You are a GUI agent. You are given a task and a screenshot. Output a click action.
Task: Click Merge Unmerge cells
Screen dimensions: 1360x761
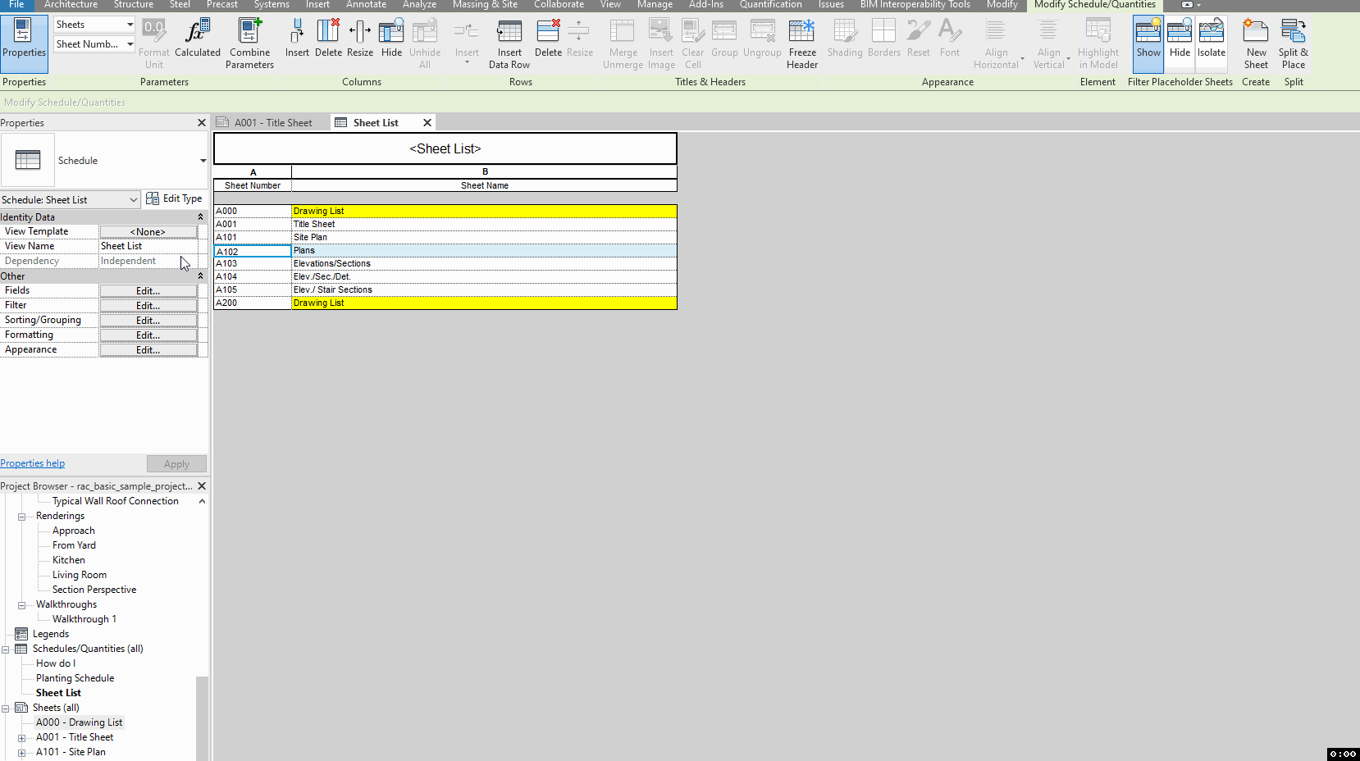click(623, 44)
